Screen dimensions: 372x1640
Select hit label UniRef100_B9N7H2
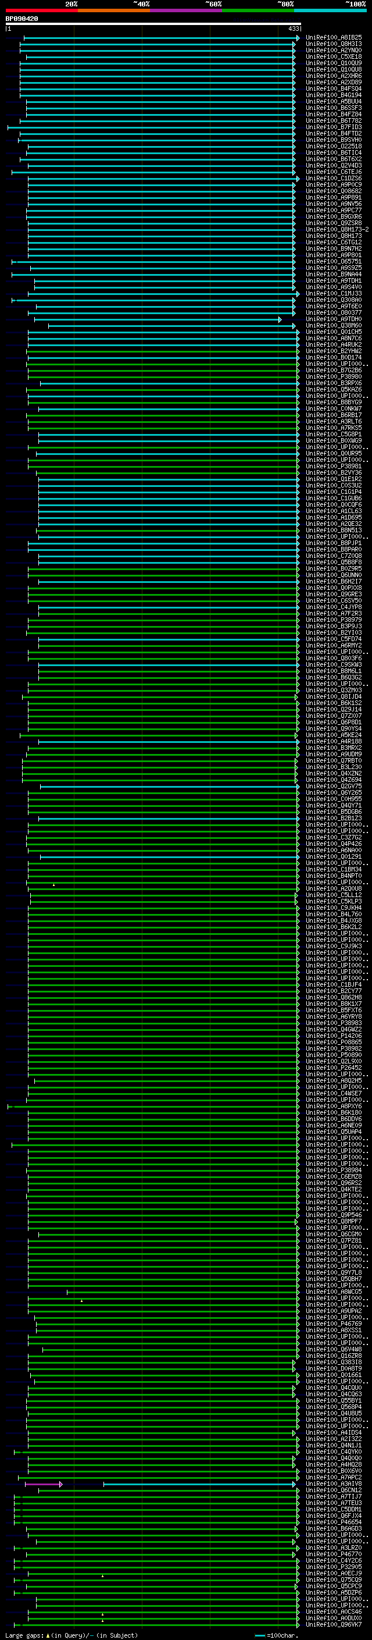(x=333, y=248)
